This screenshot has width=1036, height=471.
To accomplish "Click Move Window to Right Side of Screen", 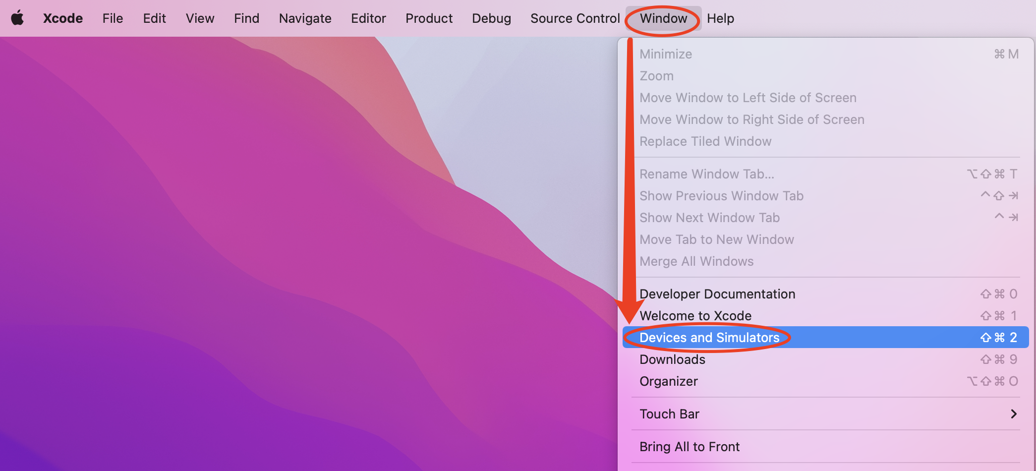I will 826,119.
